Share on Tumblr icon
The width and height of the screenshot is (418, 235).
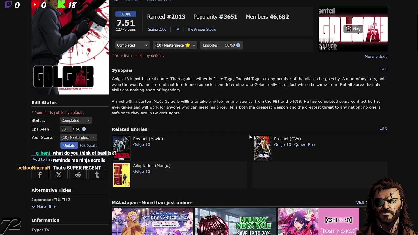tap(97, 175)
